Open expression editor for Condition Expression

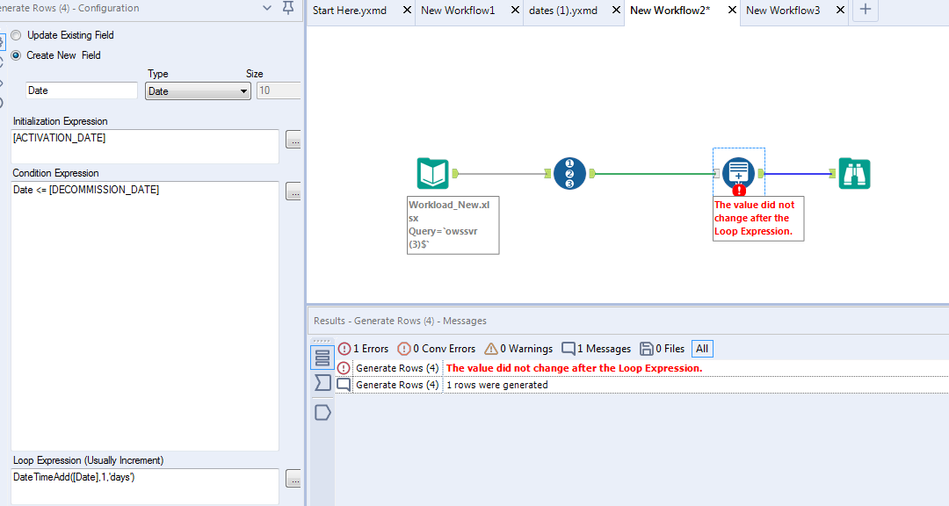[x=293, y=192]
